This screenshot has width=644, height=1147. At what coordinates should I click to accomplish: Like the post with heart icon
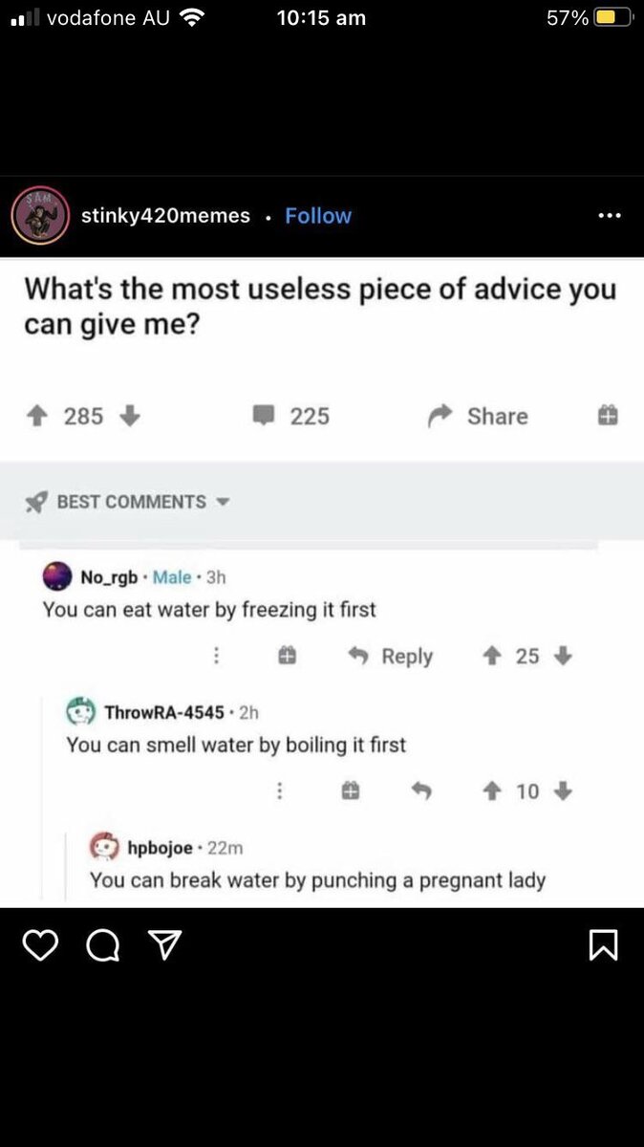(x=39, y=945)
